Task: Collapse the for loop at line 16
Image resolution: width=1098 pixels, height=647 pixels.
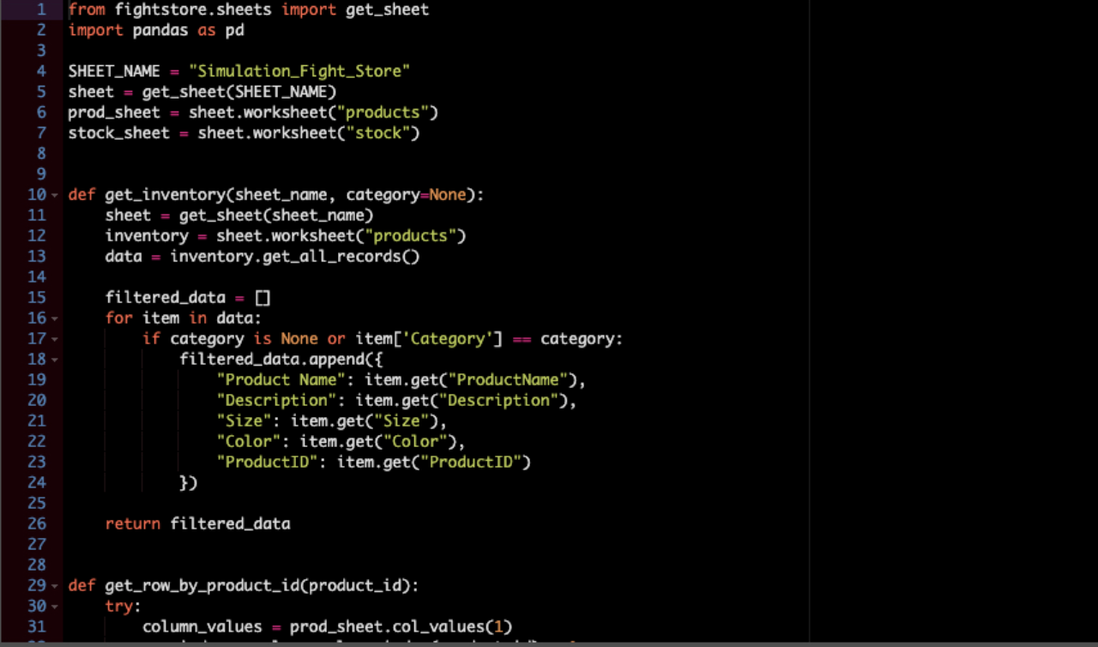Action: pyautogui.click(x=55, y=319)
